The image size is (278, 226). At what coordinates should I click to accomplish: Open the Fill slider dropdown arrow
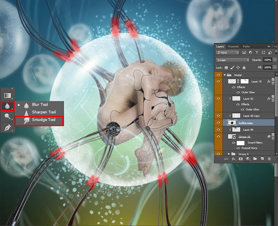(x=275, y=67)
